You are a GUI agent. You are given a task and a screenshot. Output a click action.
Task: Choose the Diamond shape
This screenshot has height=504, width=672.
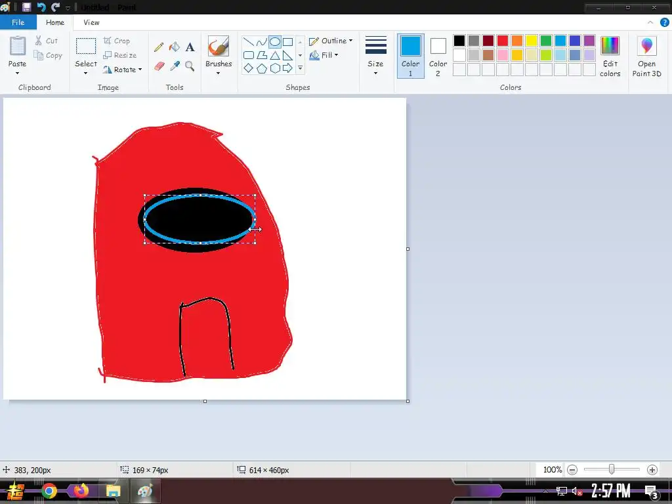249,68
